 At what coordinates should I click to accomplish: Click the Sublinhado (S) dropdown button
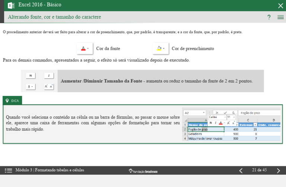click(x=31, y=87)
